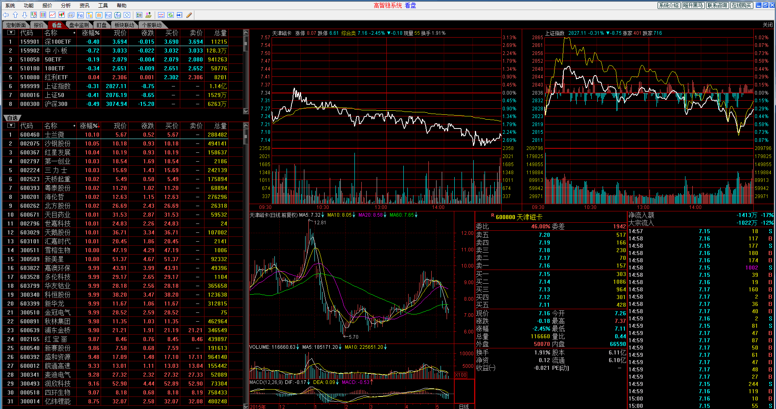Click upper table scrollbar up arrow

[246, 32]
